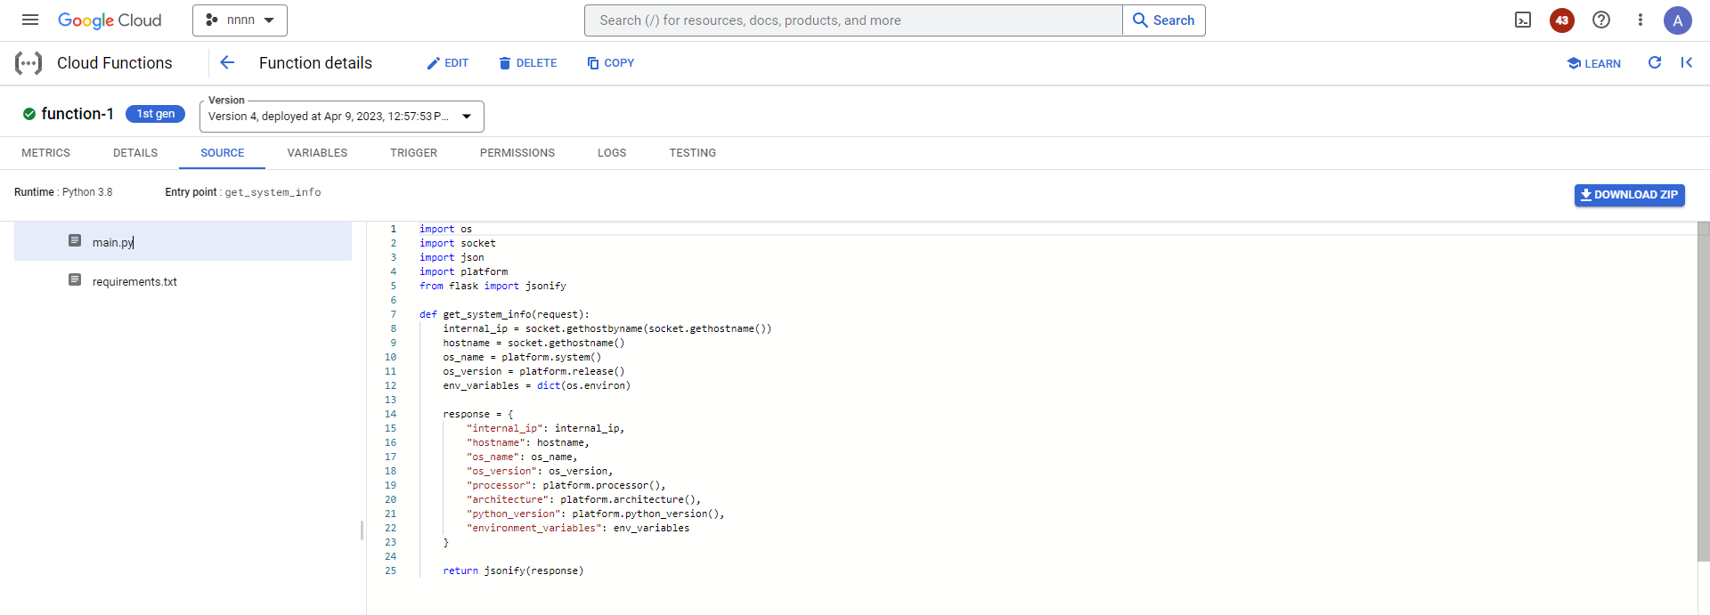Screen dimensions: 1710x615
Task: Focus the resources search input field
Action: 853,20
